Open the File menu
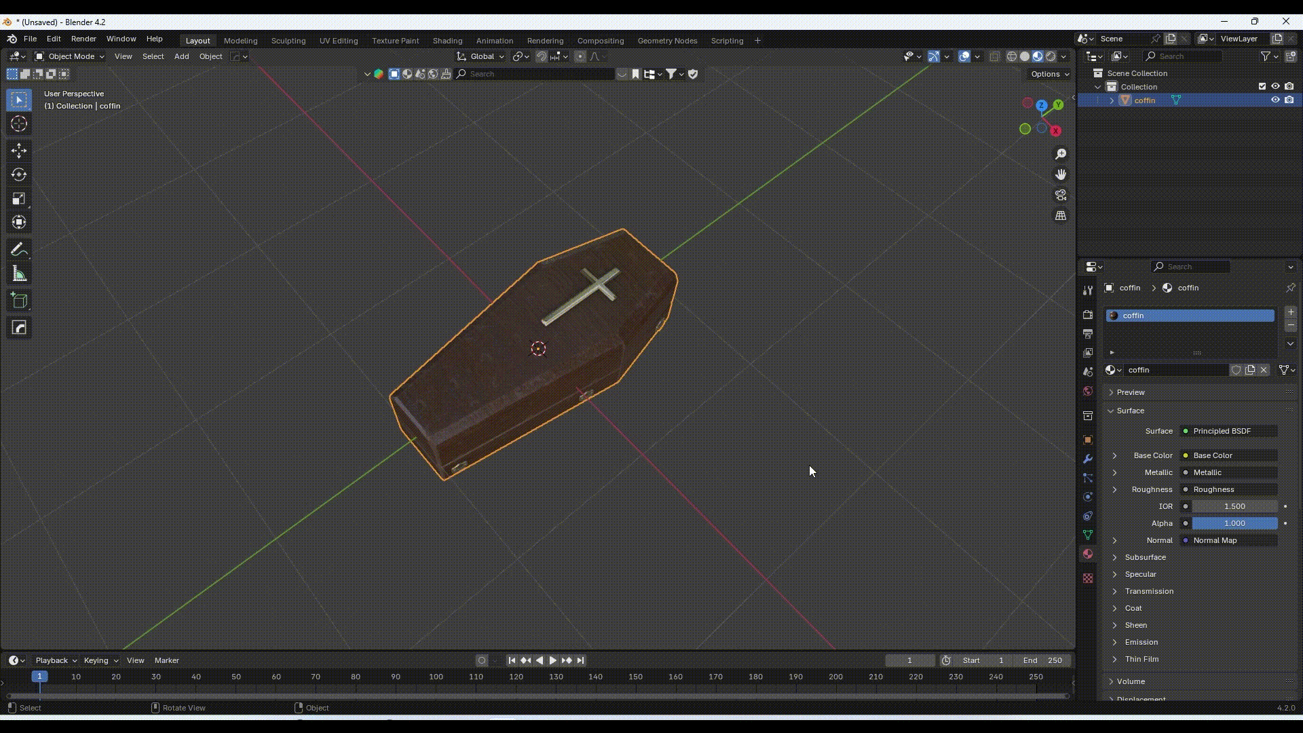Viewport: 1303px width, 733px height. tap(30, 39)
